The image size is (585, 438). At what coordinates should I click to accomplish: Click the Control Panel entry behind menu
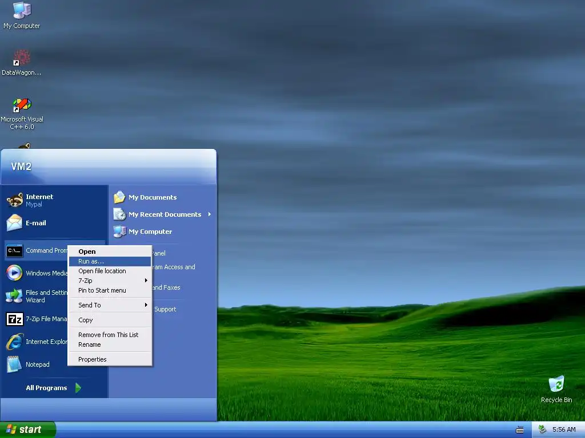coord(159,253)
